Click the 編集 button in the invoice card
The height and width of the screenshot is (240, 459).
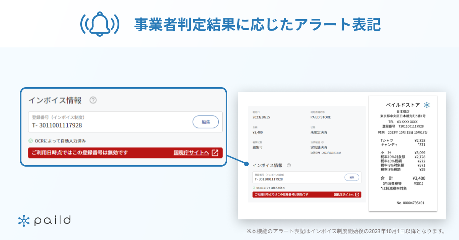pos(206,122)
